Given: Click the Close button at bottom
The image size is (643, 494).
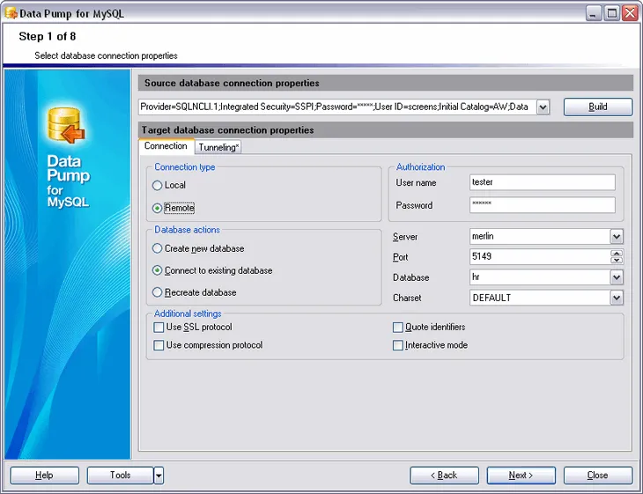Looking at the screenshot, I should coord(598,476).
